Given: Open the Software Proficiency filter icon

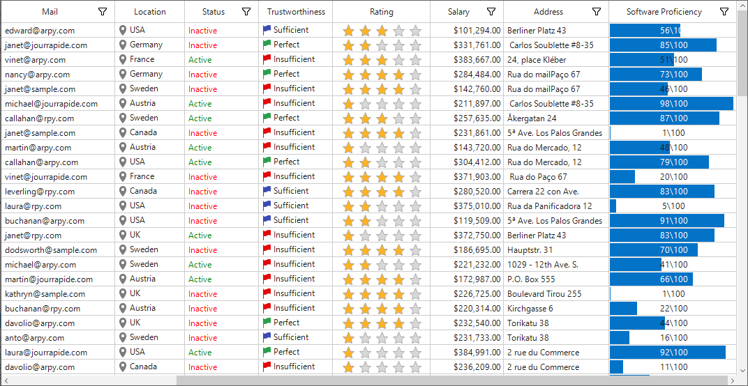Looking at the screenshot, I should 724,12.
